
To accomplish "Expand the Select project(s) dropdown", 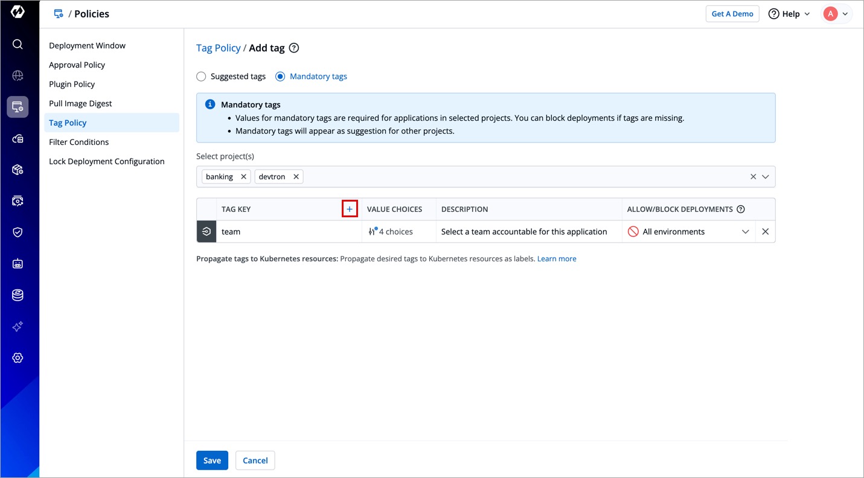I will 765,177.
